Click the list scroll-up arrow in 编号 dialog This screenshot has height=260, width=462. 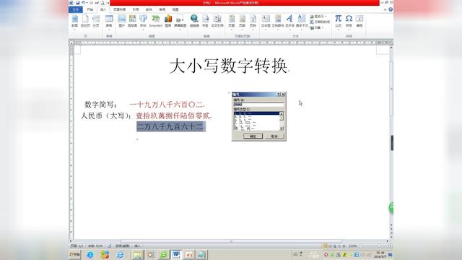pos(282,114)
